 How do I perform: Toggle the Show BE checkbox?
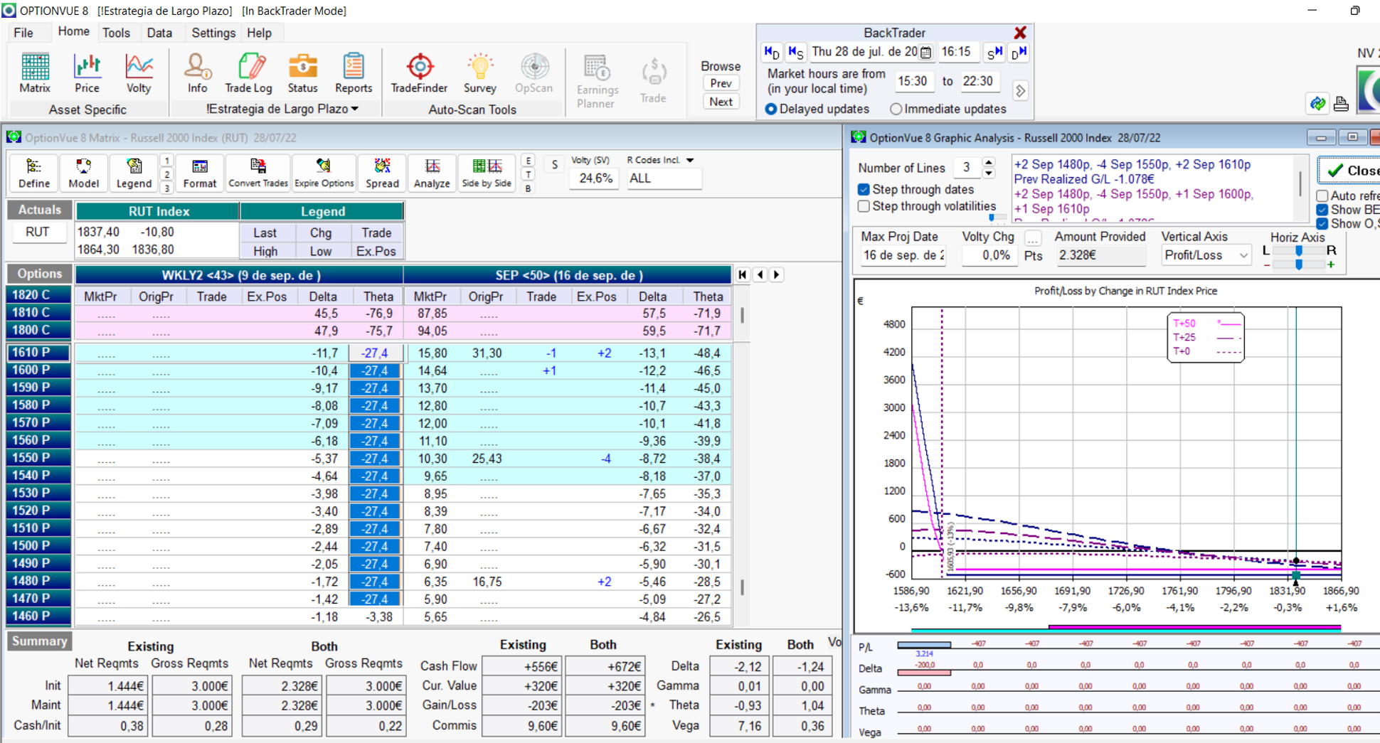pyautogui.click(x=1322, y=210)
